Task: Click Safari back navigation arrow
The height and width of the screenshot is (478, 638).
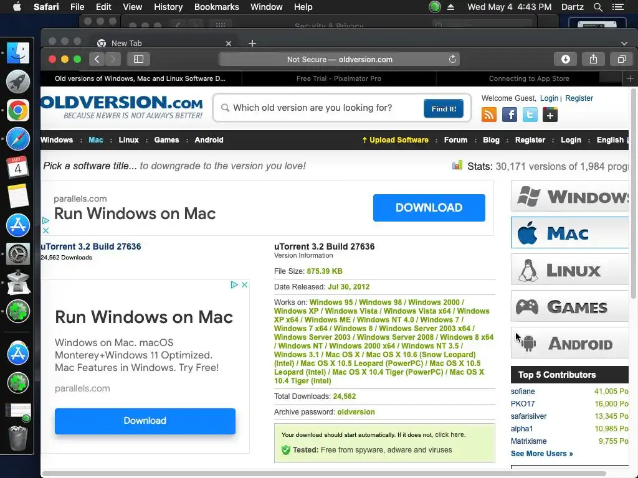Action: coord(97,59)
